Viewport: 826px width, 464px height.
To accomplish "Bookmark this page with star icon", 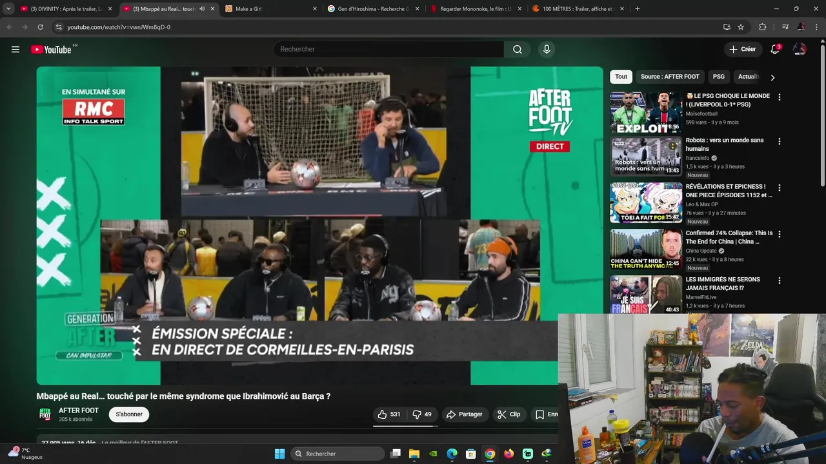I will coord(741,27).
